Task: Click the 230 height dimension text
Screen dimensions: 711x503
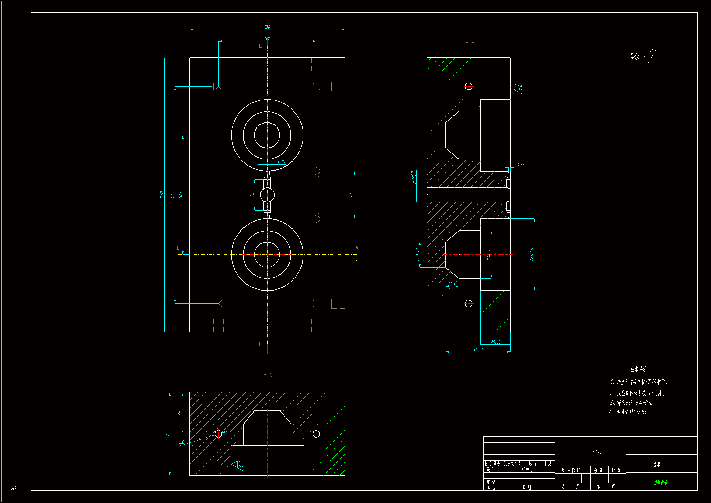Action: click(161, 195)
